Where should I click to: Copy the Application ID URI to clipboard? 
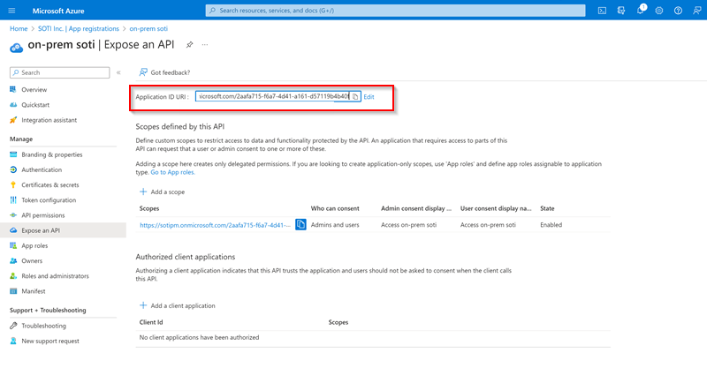355,96
